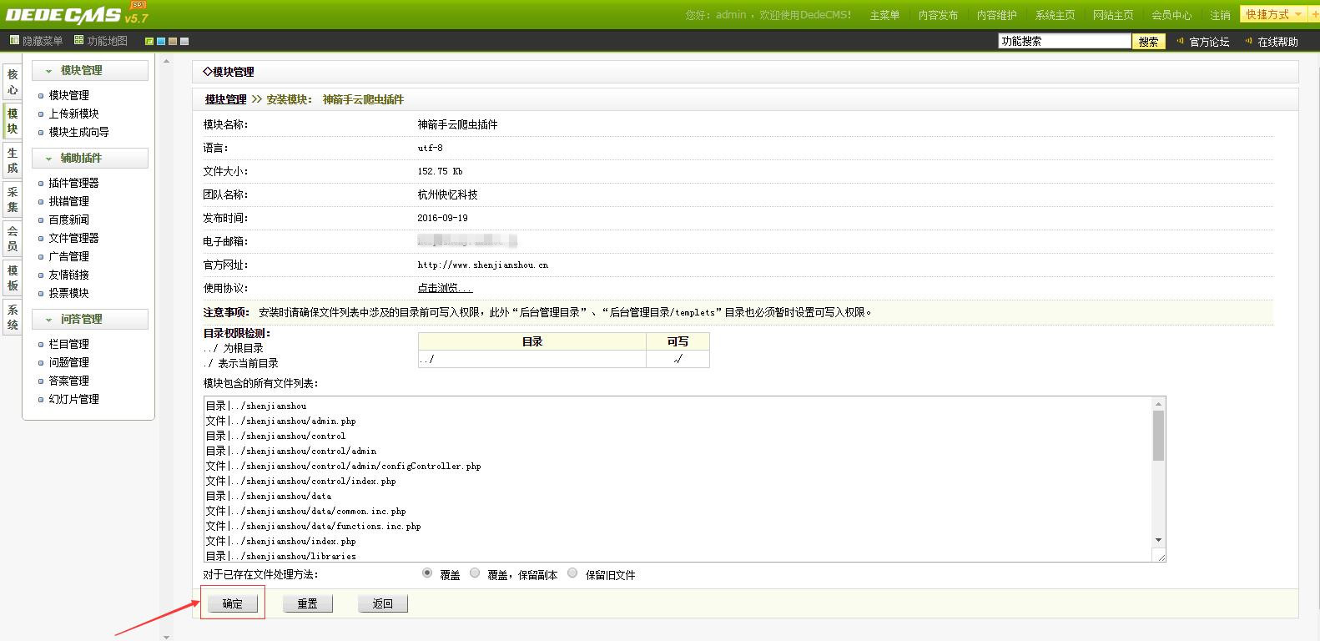
Task: Open 幻灯片管理 in the sidebar
Action: click(73, 399)
